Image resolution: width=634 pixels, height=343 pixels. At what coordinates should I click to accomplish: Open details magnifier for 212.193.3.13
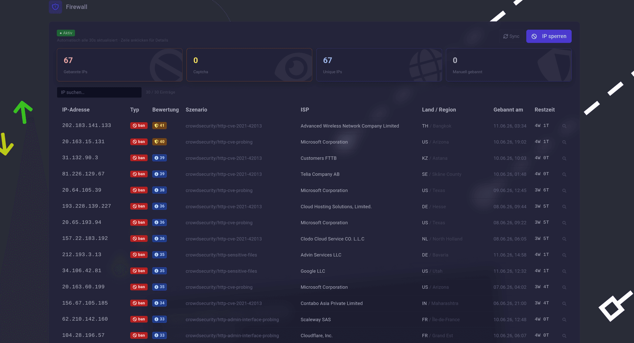tap(564, 255)
